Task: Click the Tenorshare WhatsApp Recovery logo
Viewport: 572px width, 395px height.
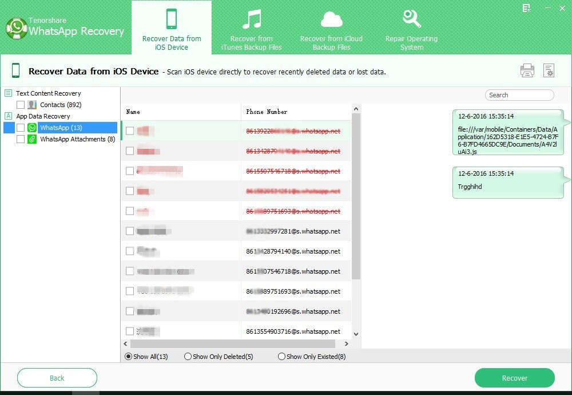Action: click(x=17, y=28)
